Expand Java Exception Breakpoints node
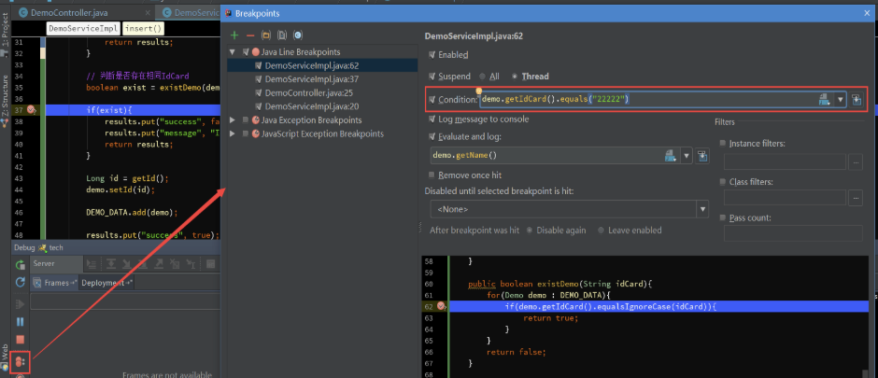 [233, 120]
